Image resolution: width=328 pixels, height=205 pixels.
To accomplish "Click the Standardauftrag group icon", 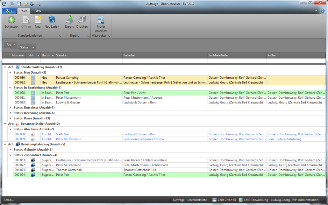I will [18, 67].
